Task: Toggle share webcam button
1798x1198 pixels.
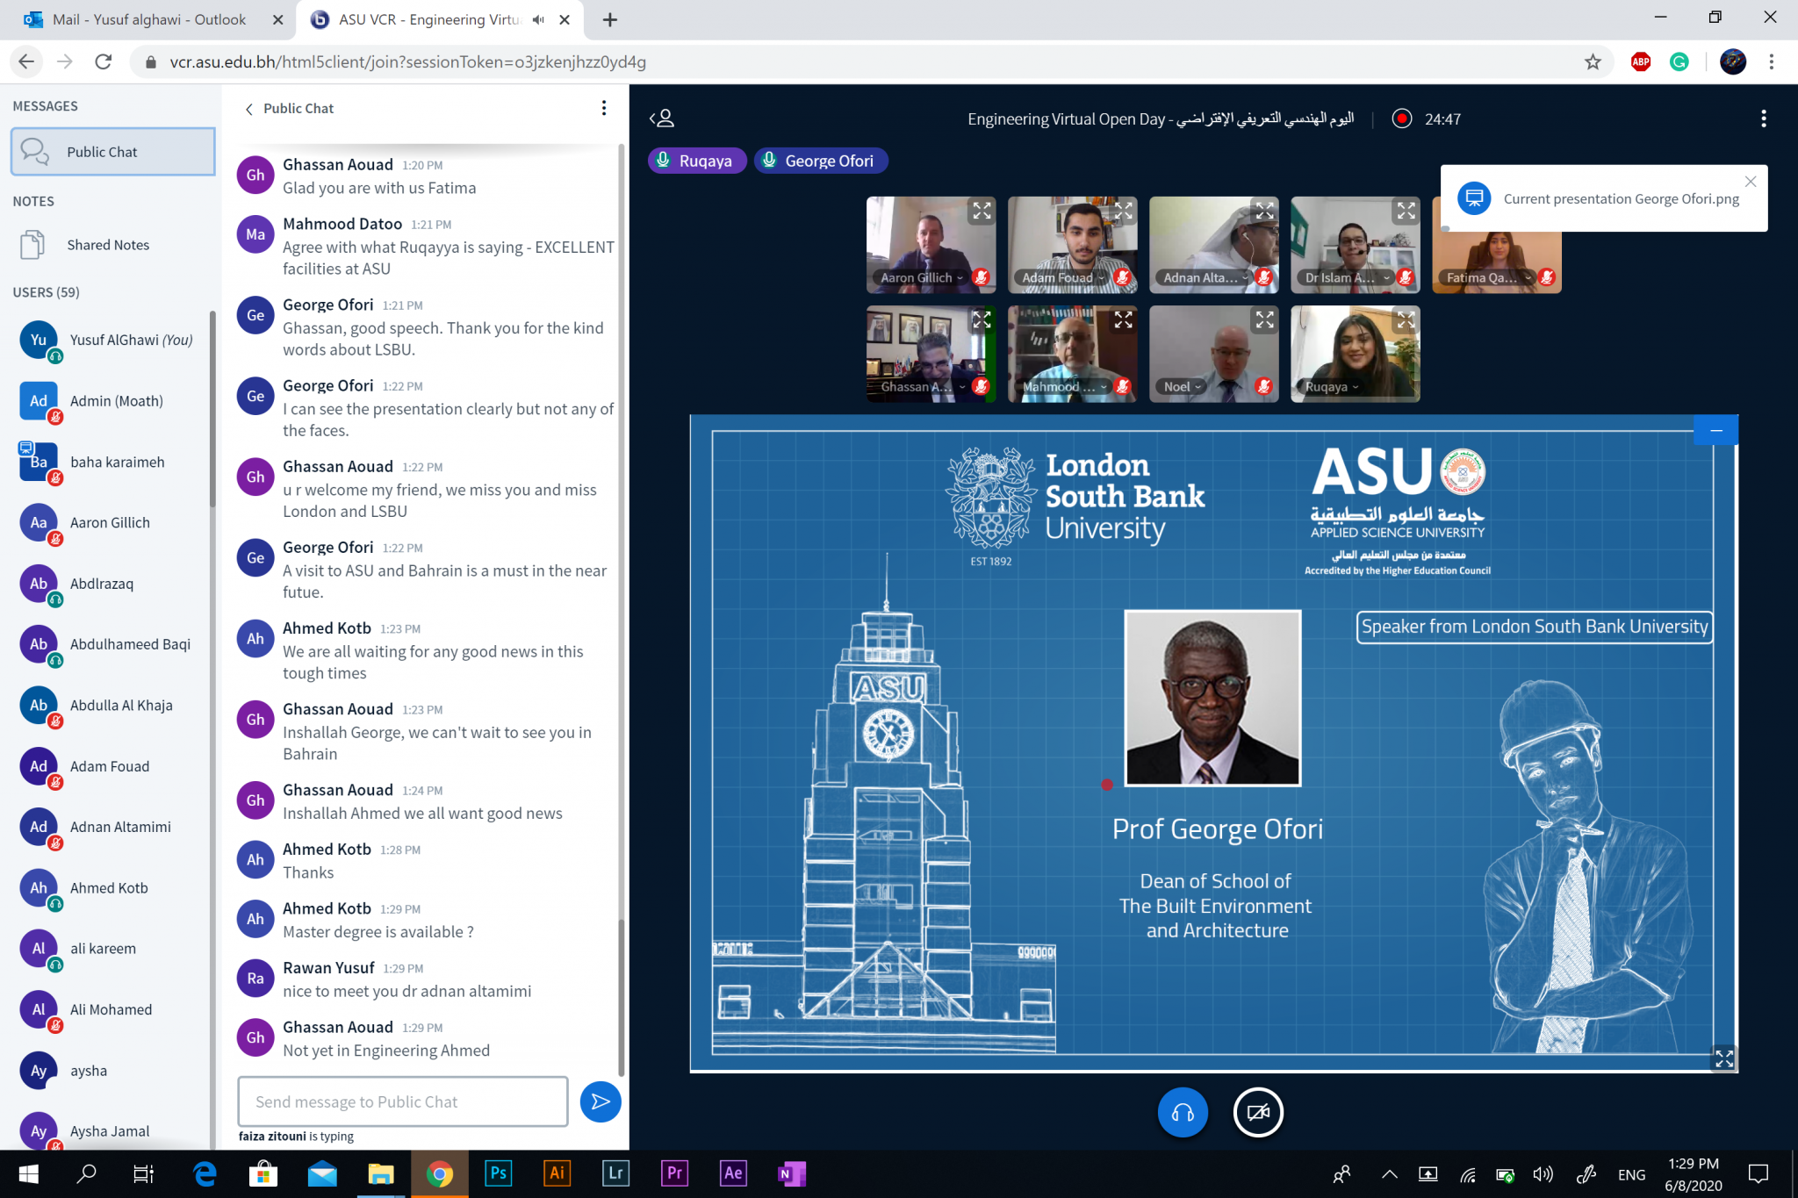Action: tap(1258, 1112)
